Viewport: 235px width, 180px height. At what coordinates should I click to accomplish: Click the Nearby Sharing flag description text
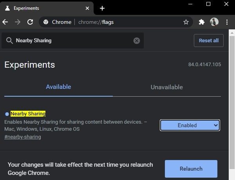pos(76,125)
